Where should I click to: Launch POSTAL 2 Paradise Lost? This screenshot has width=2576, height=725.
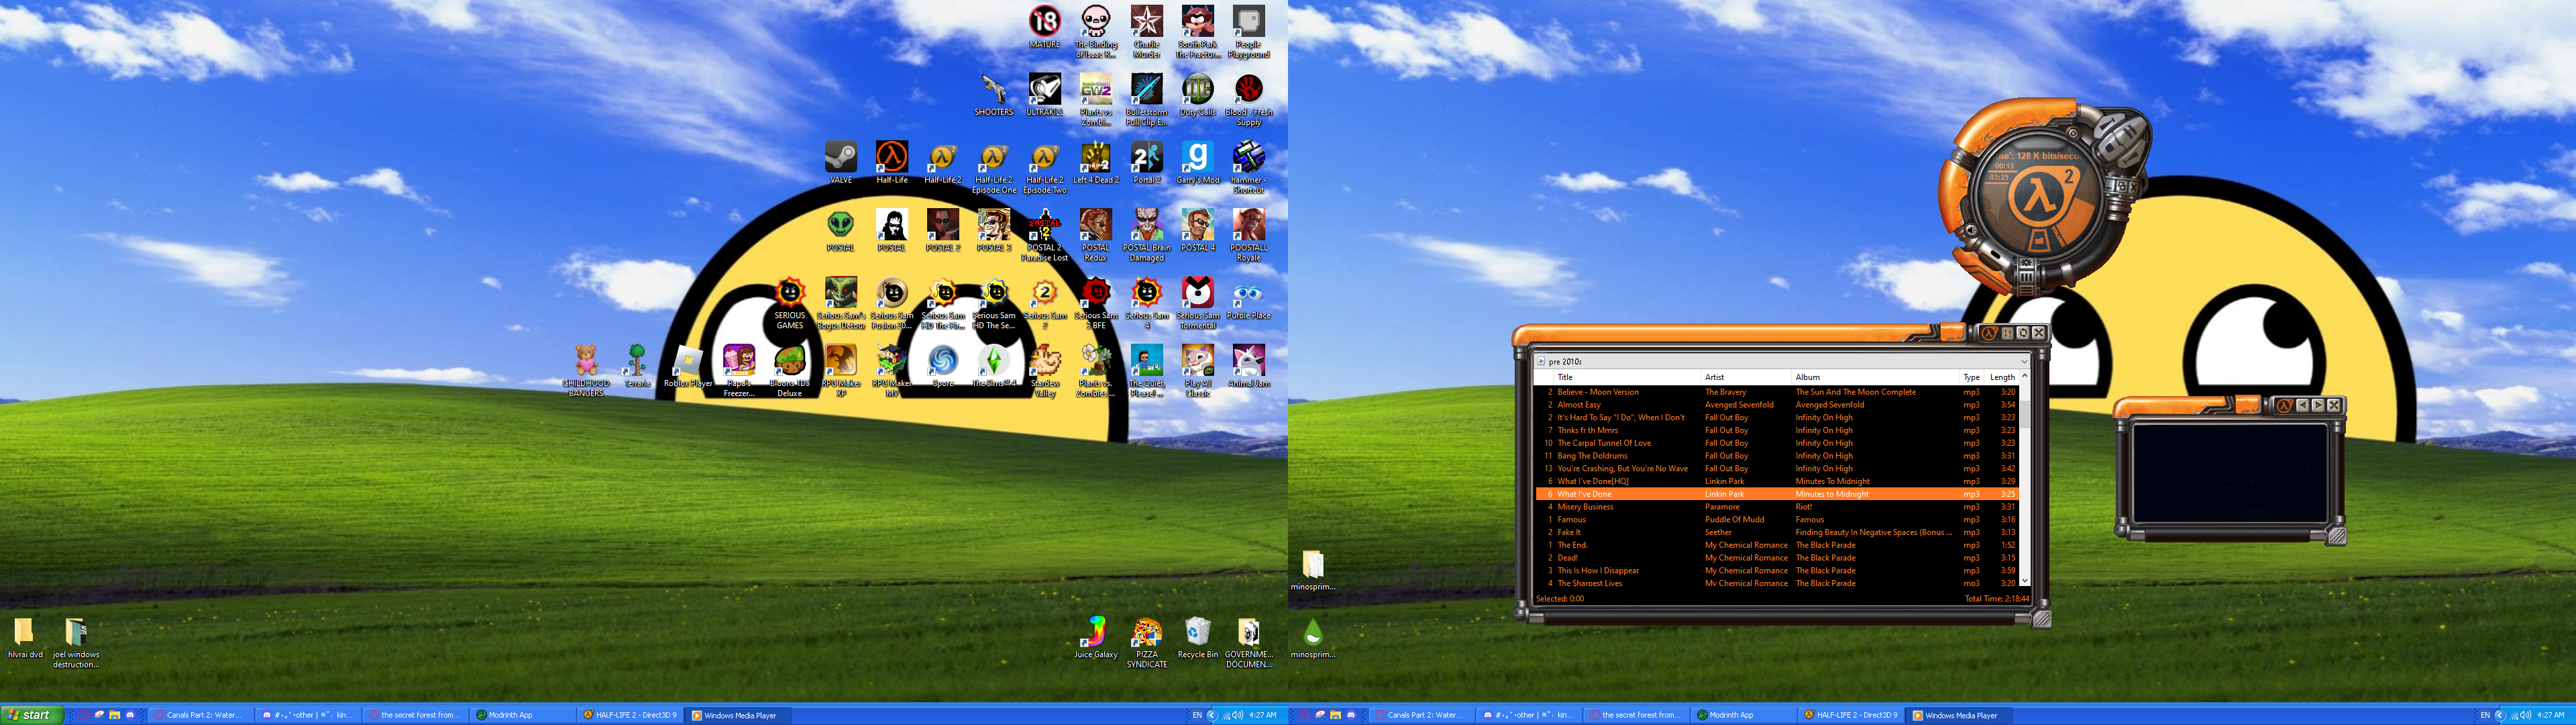click(x=1044, y=236)
